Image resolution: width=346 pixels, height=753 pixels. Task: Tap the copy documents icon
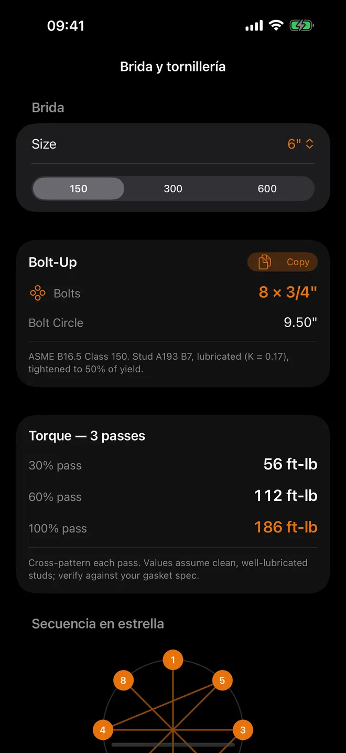click(265, 262)
